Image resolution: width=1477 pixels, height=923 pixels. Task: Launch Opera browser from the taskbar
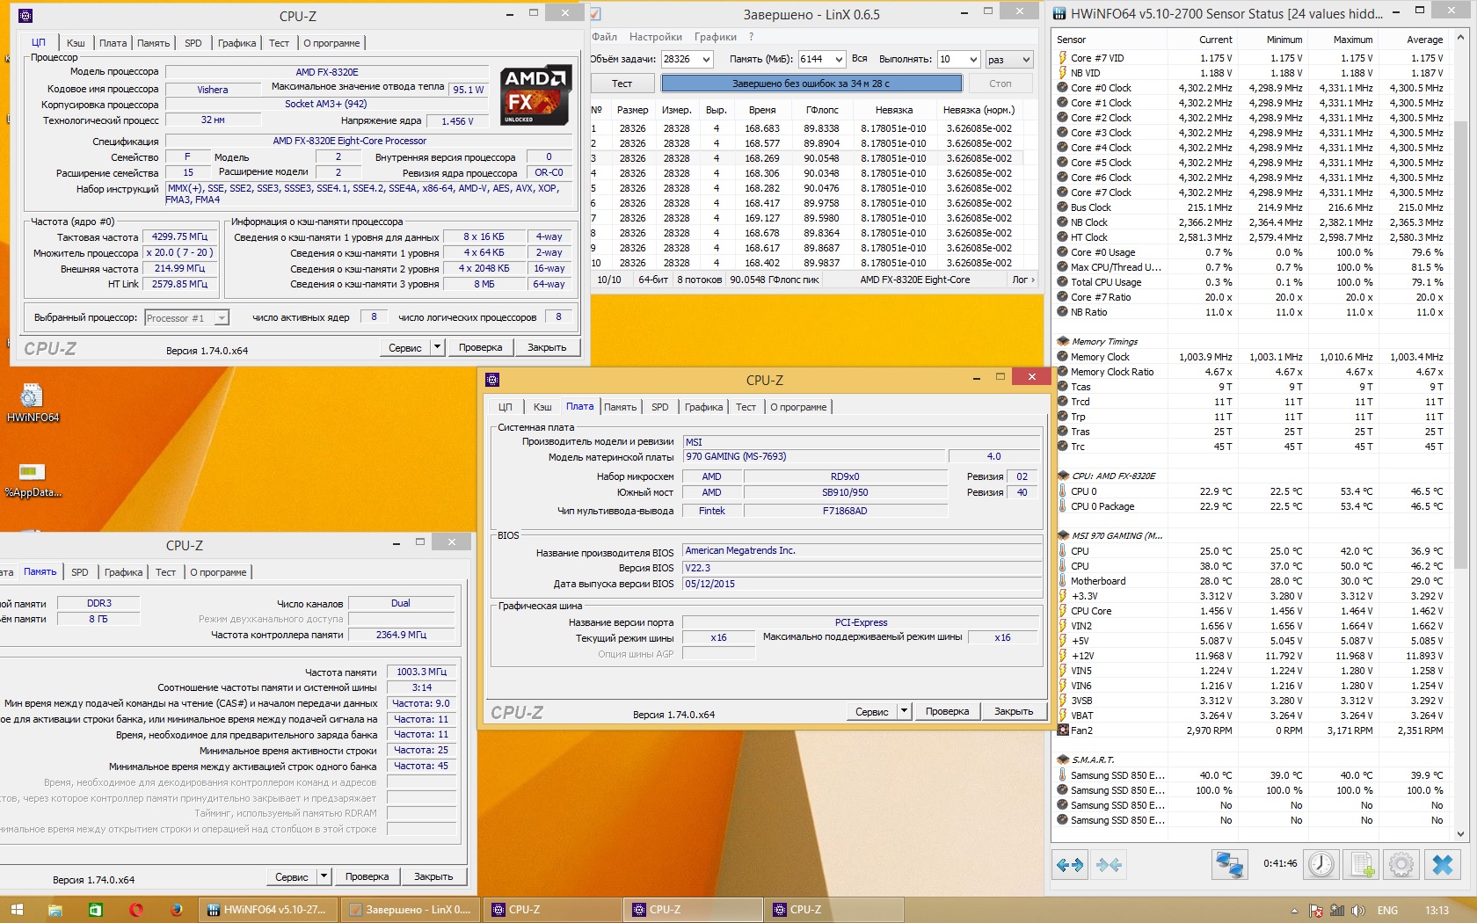click(x=136, y=910)
